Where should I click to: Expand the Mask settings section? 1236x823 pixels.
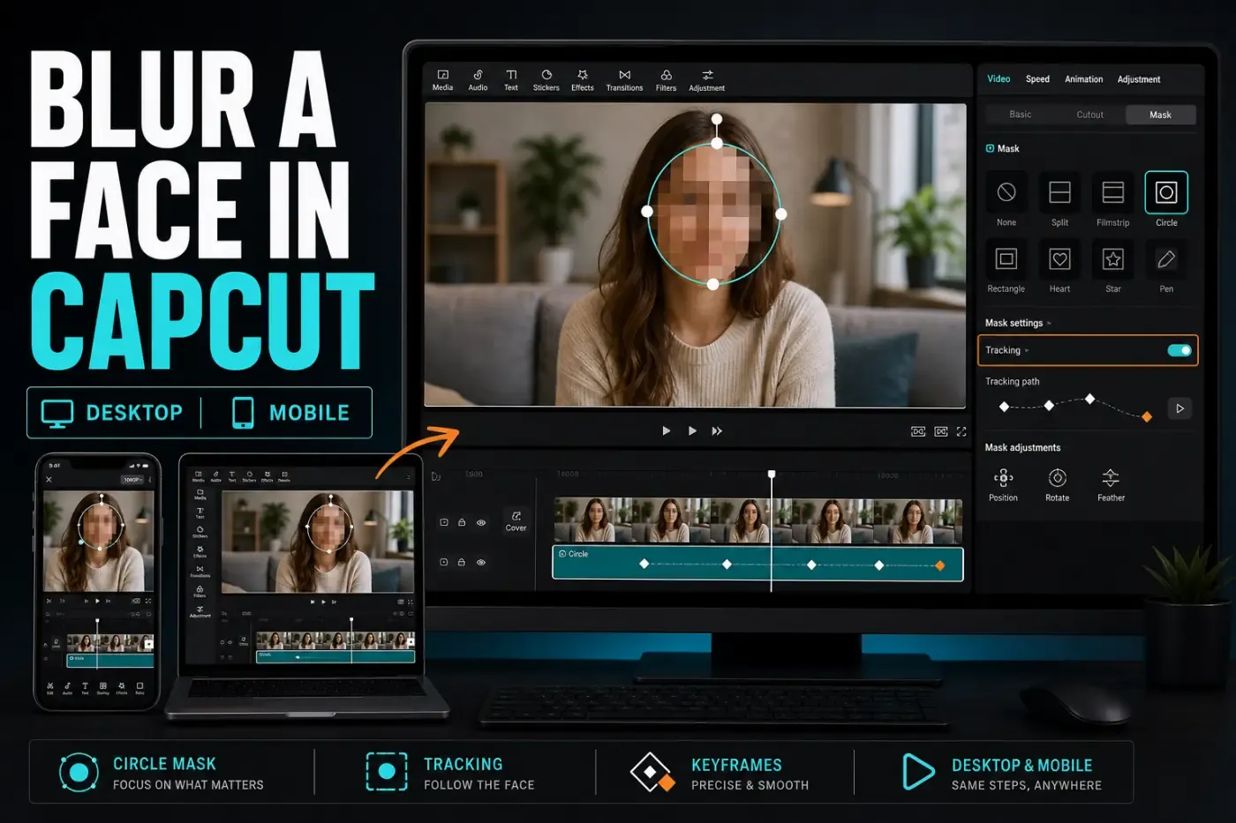(x=1019, y=323)
